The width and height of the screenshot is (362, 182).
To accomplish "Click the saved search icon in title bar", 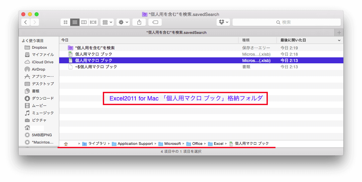I will click(x=145, y=14).
